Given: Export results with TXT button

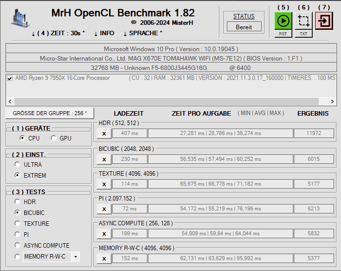Looking at the screenshot, I should (303, 34).
